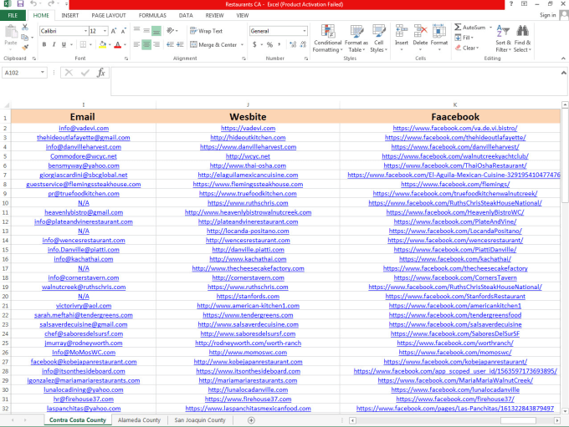Apply Accounting dollar format
Viewport: 569px width, 427px height.
(x=254, y=44)
